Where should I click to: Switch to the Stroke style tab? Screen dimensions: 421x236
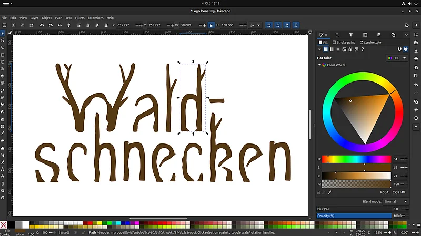point(370,42)
